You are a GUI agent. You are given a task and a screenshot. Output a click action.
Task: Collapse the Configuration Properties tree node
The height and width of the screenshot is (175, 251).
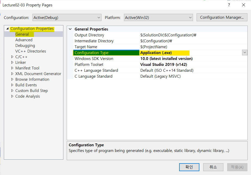tap(7, 28)
